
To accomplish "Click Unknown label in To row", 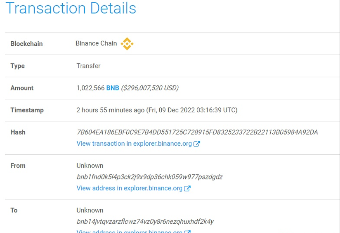I will click(90, 210).
